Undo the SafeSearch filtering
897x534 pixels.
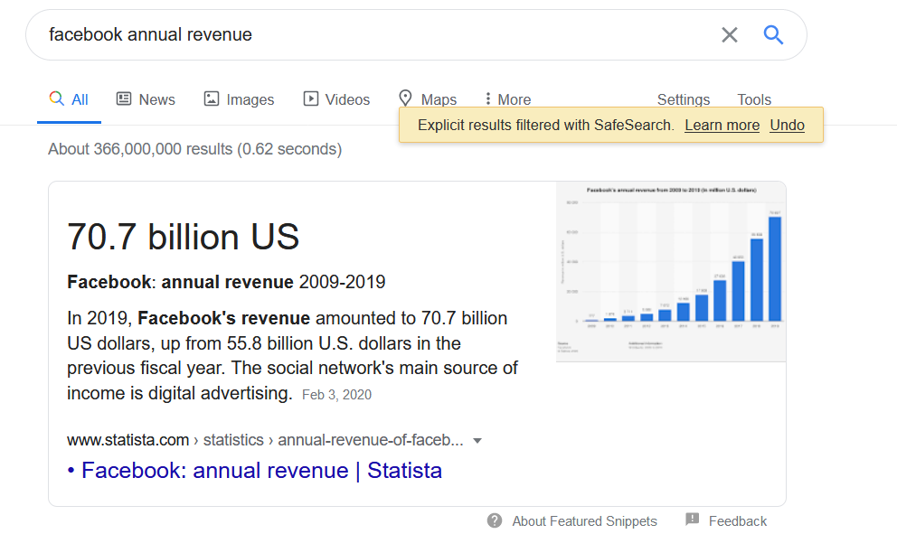(x=788, y=126)
